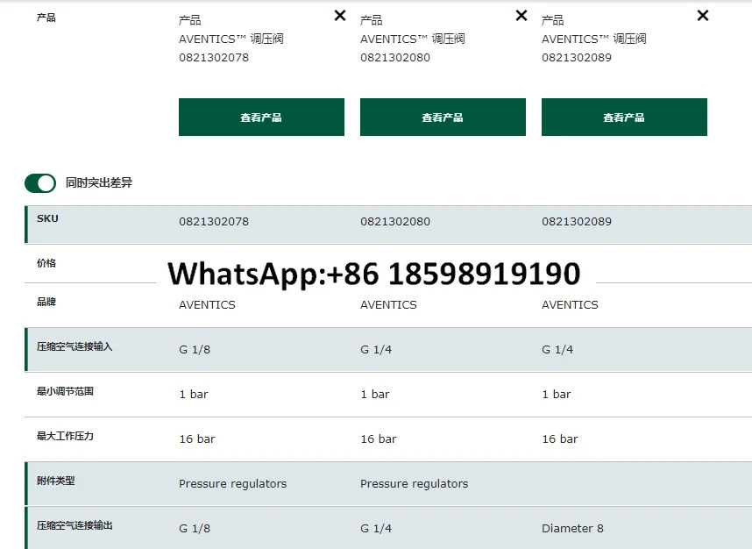Image resolution: width=752 pixels, height=549 pixels.
Task: Click the 附件类型 row label
Action: pos(55,481)
